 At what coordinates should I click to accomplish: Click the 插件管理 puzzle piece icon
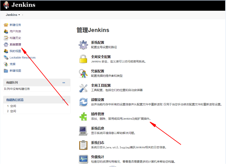[x=83, y=117]
